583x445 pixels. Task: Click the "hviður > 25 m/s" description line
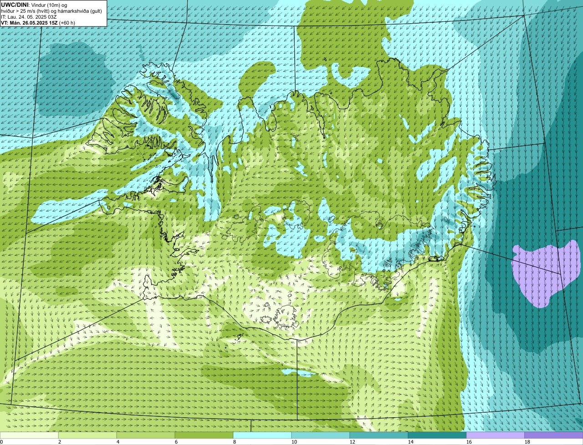[51, 10]
